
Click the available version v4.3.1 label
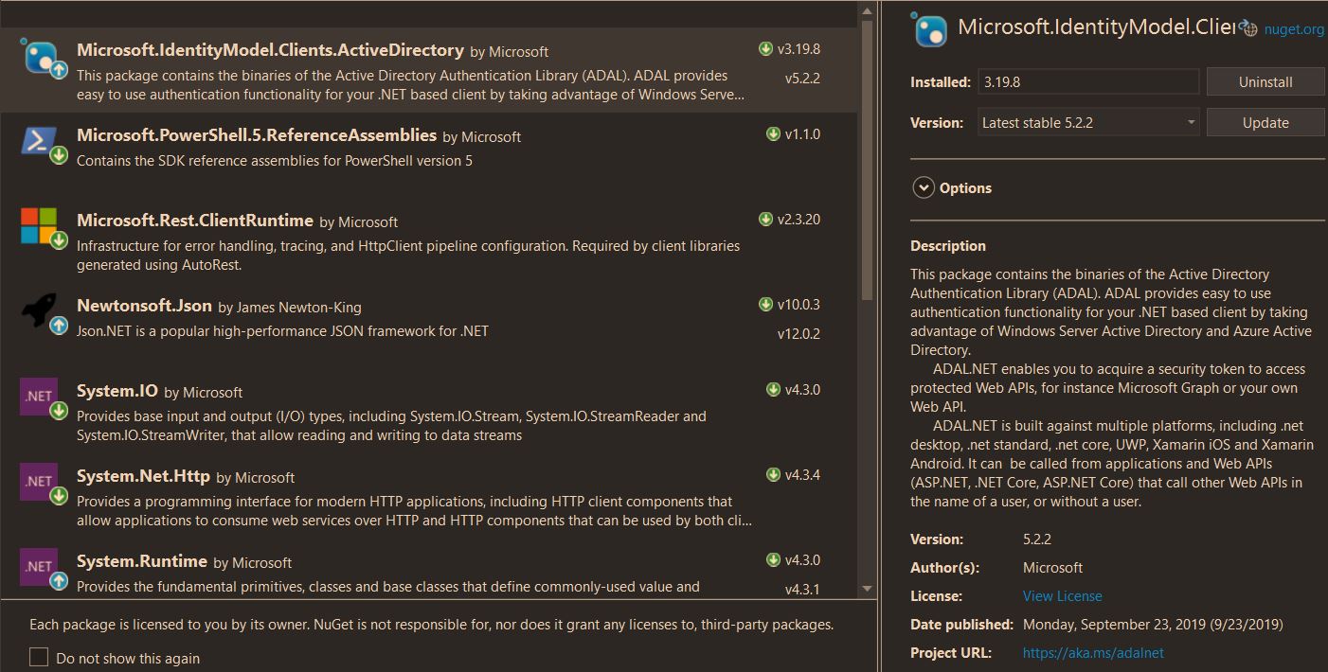tap(802, 590)
